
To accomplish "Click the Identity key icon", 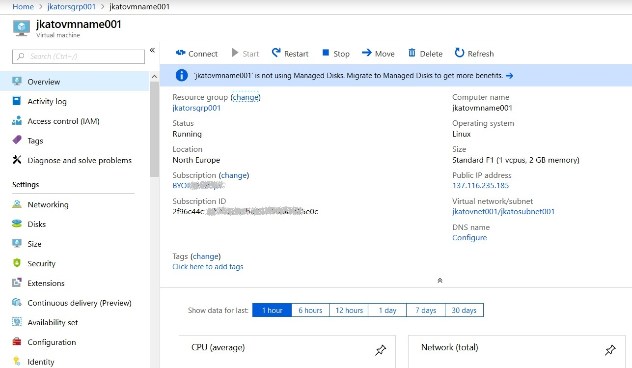I will click(17, 362).
